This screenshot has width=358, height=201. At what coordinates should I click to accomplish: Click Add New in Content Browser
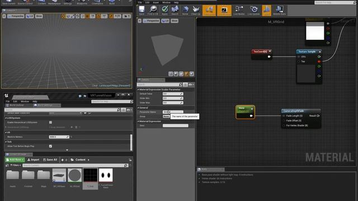tap(15, 160)
